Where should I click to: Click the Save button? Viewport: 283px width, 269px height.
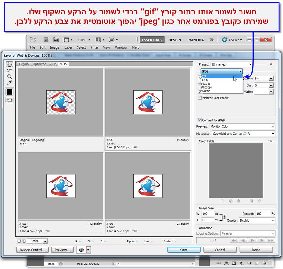point(184,250)
